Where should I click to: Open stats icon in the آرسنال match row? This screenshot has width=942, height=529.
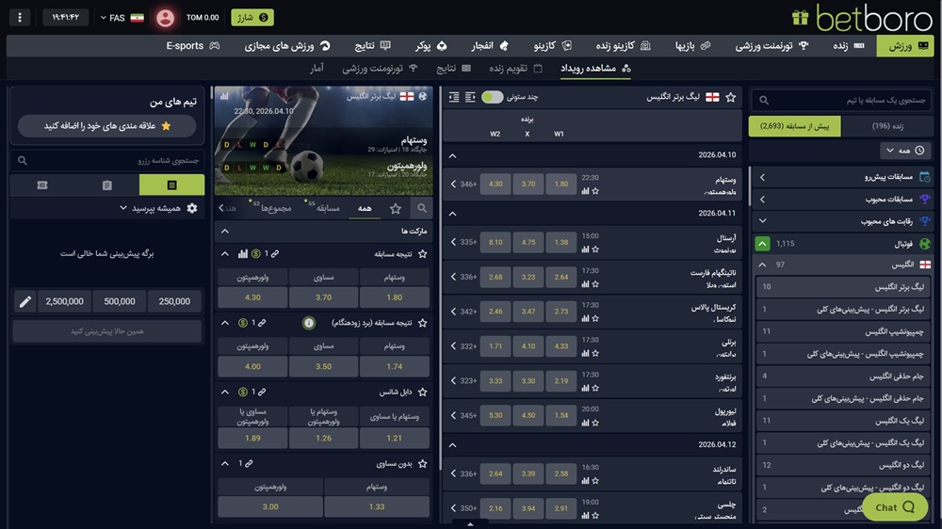[585, 249]
